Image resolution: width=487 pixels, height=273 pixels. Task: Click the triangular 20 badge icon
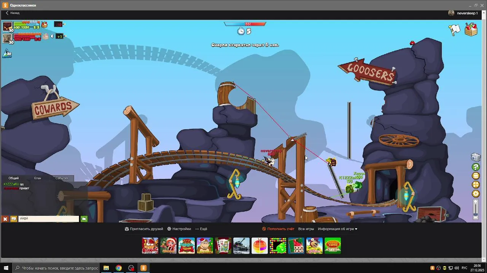[x=7, y=54]
